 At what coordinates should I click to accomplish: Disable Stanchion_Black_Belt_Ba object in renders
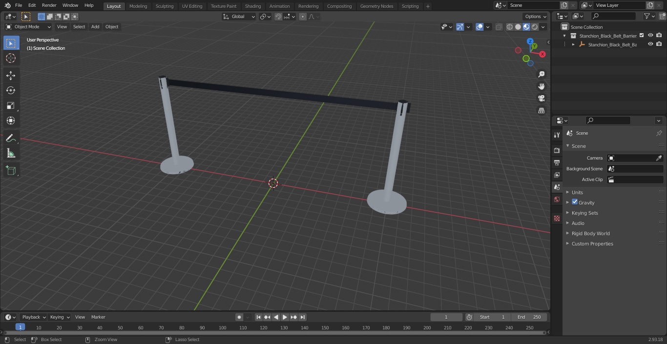(659, 44)
